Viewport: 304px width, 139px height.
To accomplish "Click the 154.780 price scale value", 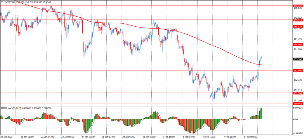I will click(x=298, y=39).
